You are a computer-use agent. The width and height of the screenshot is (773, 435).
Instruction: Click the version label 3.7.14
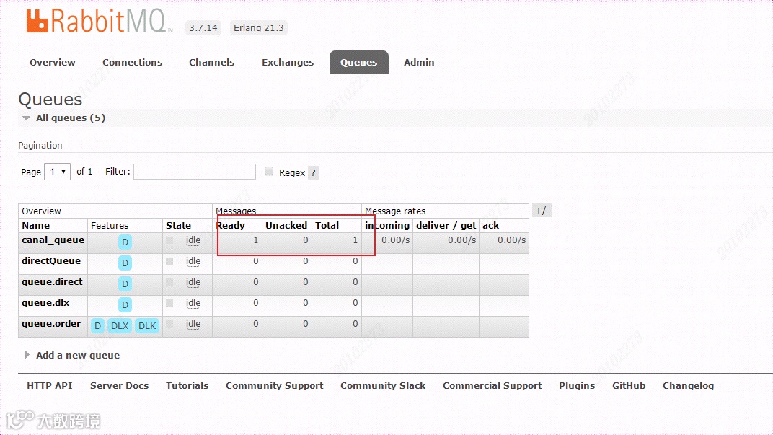coord(203,27)
